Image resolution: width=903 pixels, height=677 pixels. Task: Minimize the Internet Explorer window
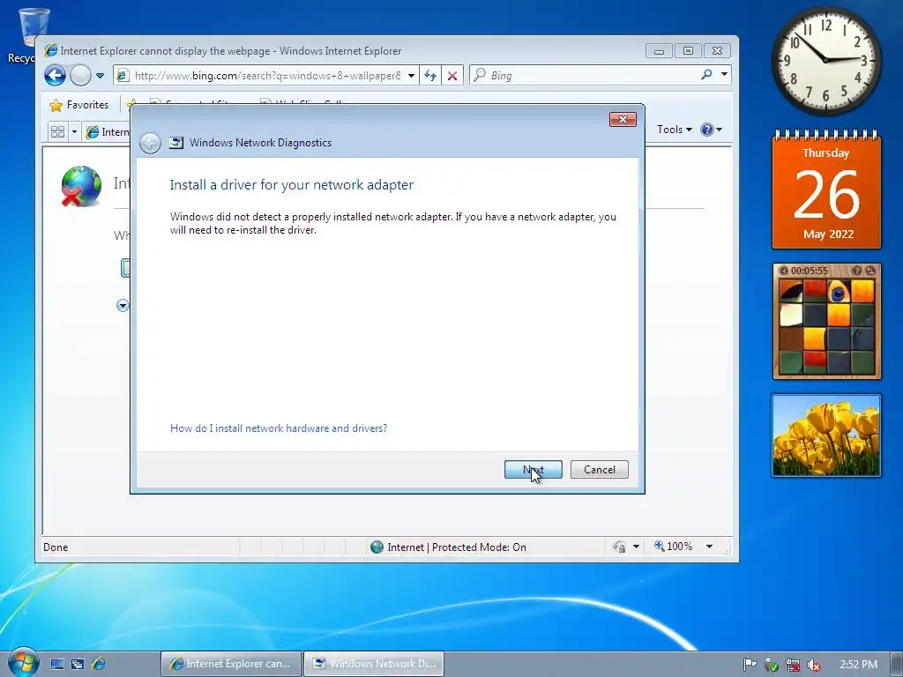(659, 50)
